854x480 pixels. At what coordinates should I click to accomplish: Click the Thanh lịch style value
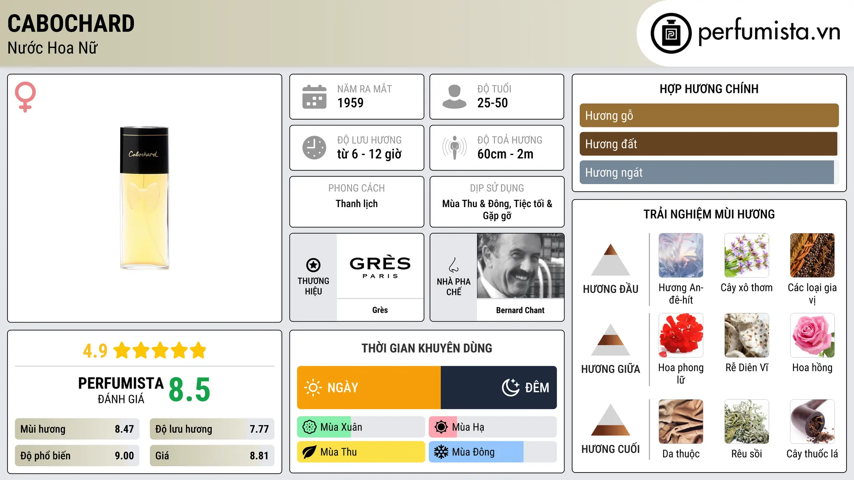[x=357, y=204]
